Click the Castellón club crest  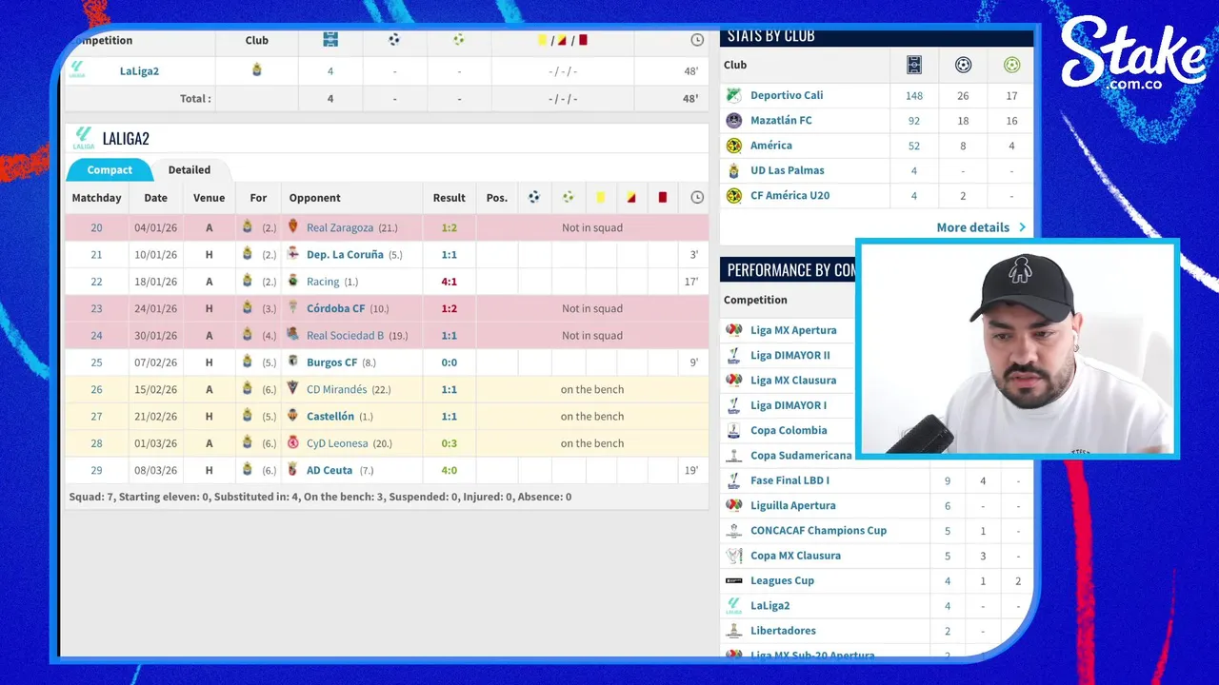coord(293,416)
